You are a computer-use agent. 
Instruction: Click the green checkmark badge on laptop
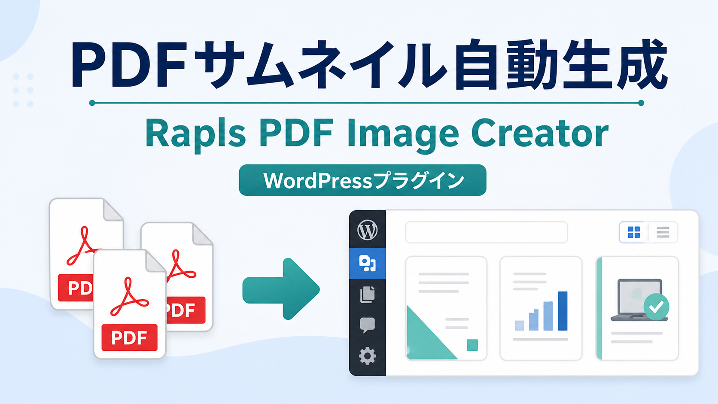(656, 307)
